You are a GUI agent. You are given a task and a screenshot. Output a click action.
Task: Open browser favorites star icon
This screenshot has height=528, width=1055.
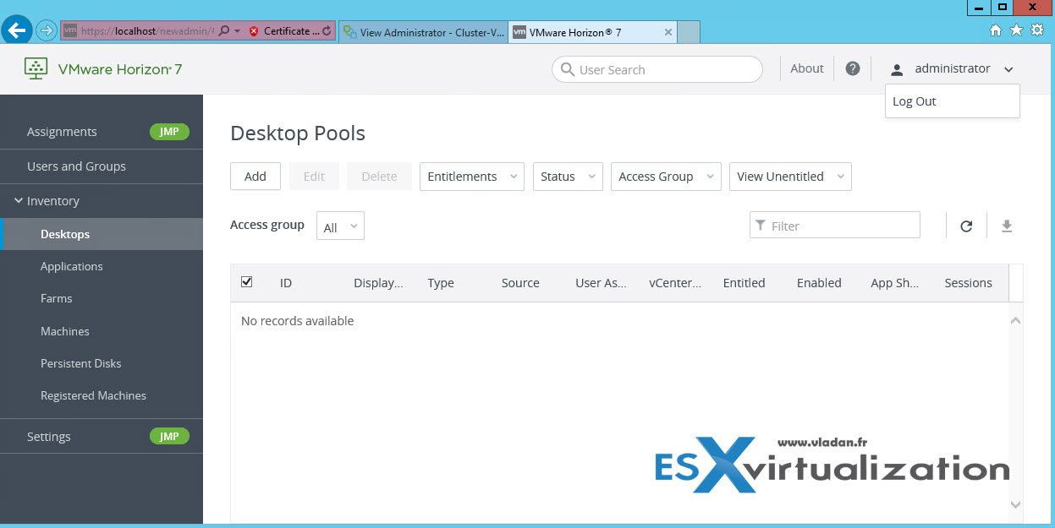click(x=1016, y=30)
